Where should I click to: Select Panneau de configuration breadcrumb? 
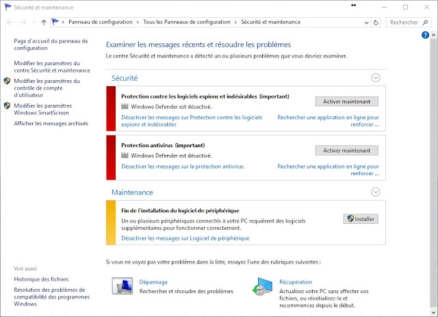click(101, 22)
